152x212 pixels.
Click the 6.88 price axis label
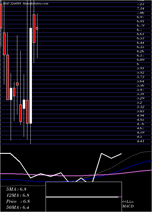[140, 21]
